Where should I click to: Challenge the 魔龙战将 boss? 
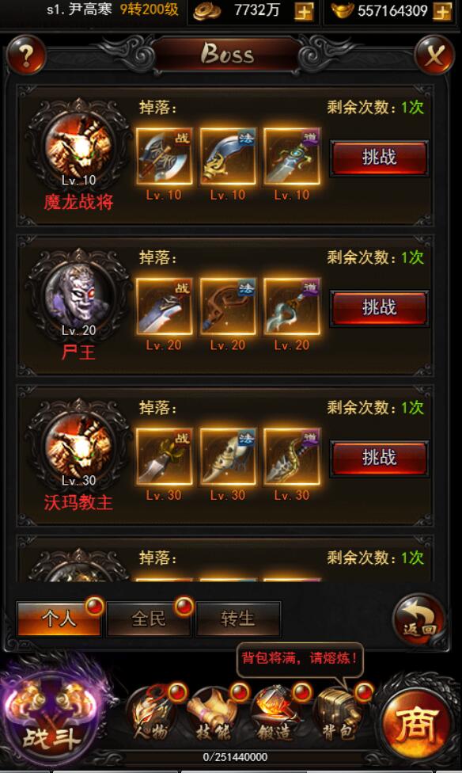pos(379,158)
